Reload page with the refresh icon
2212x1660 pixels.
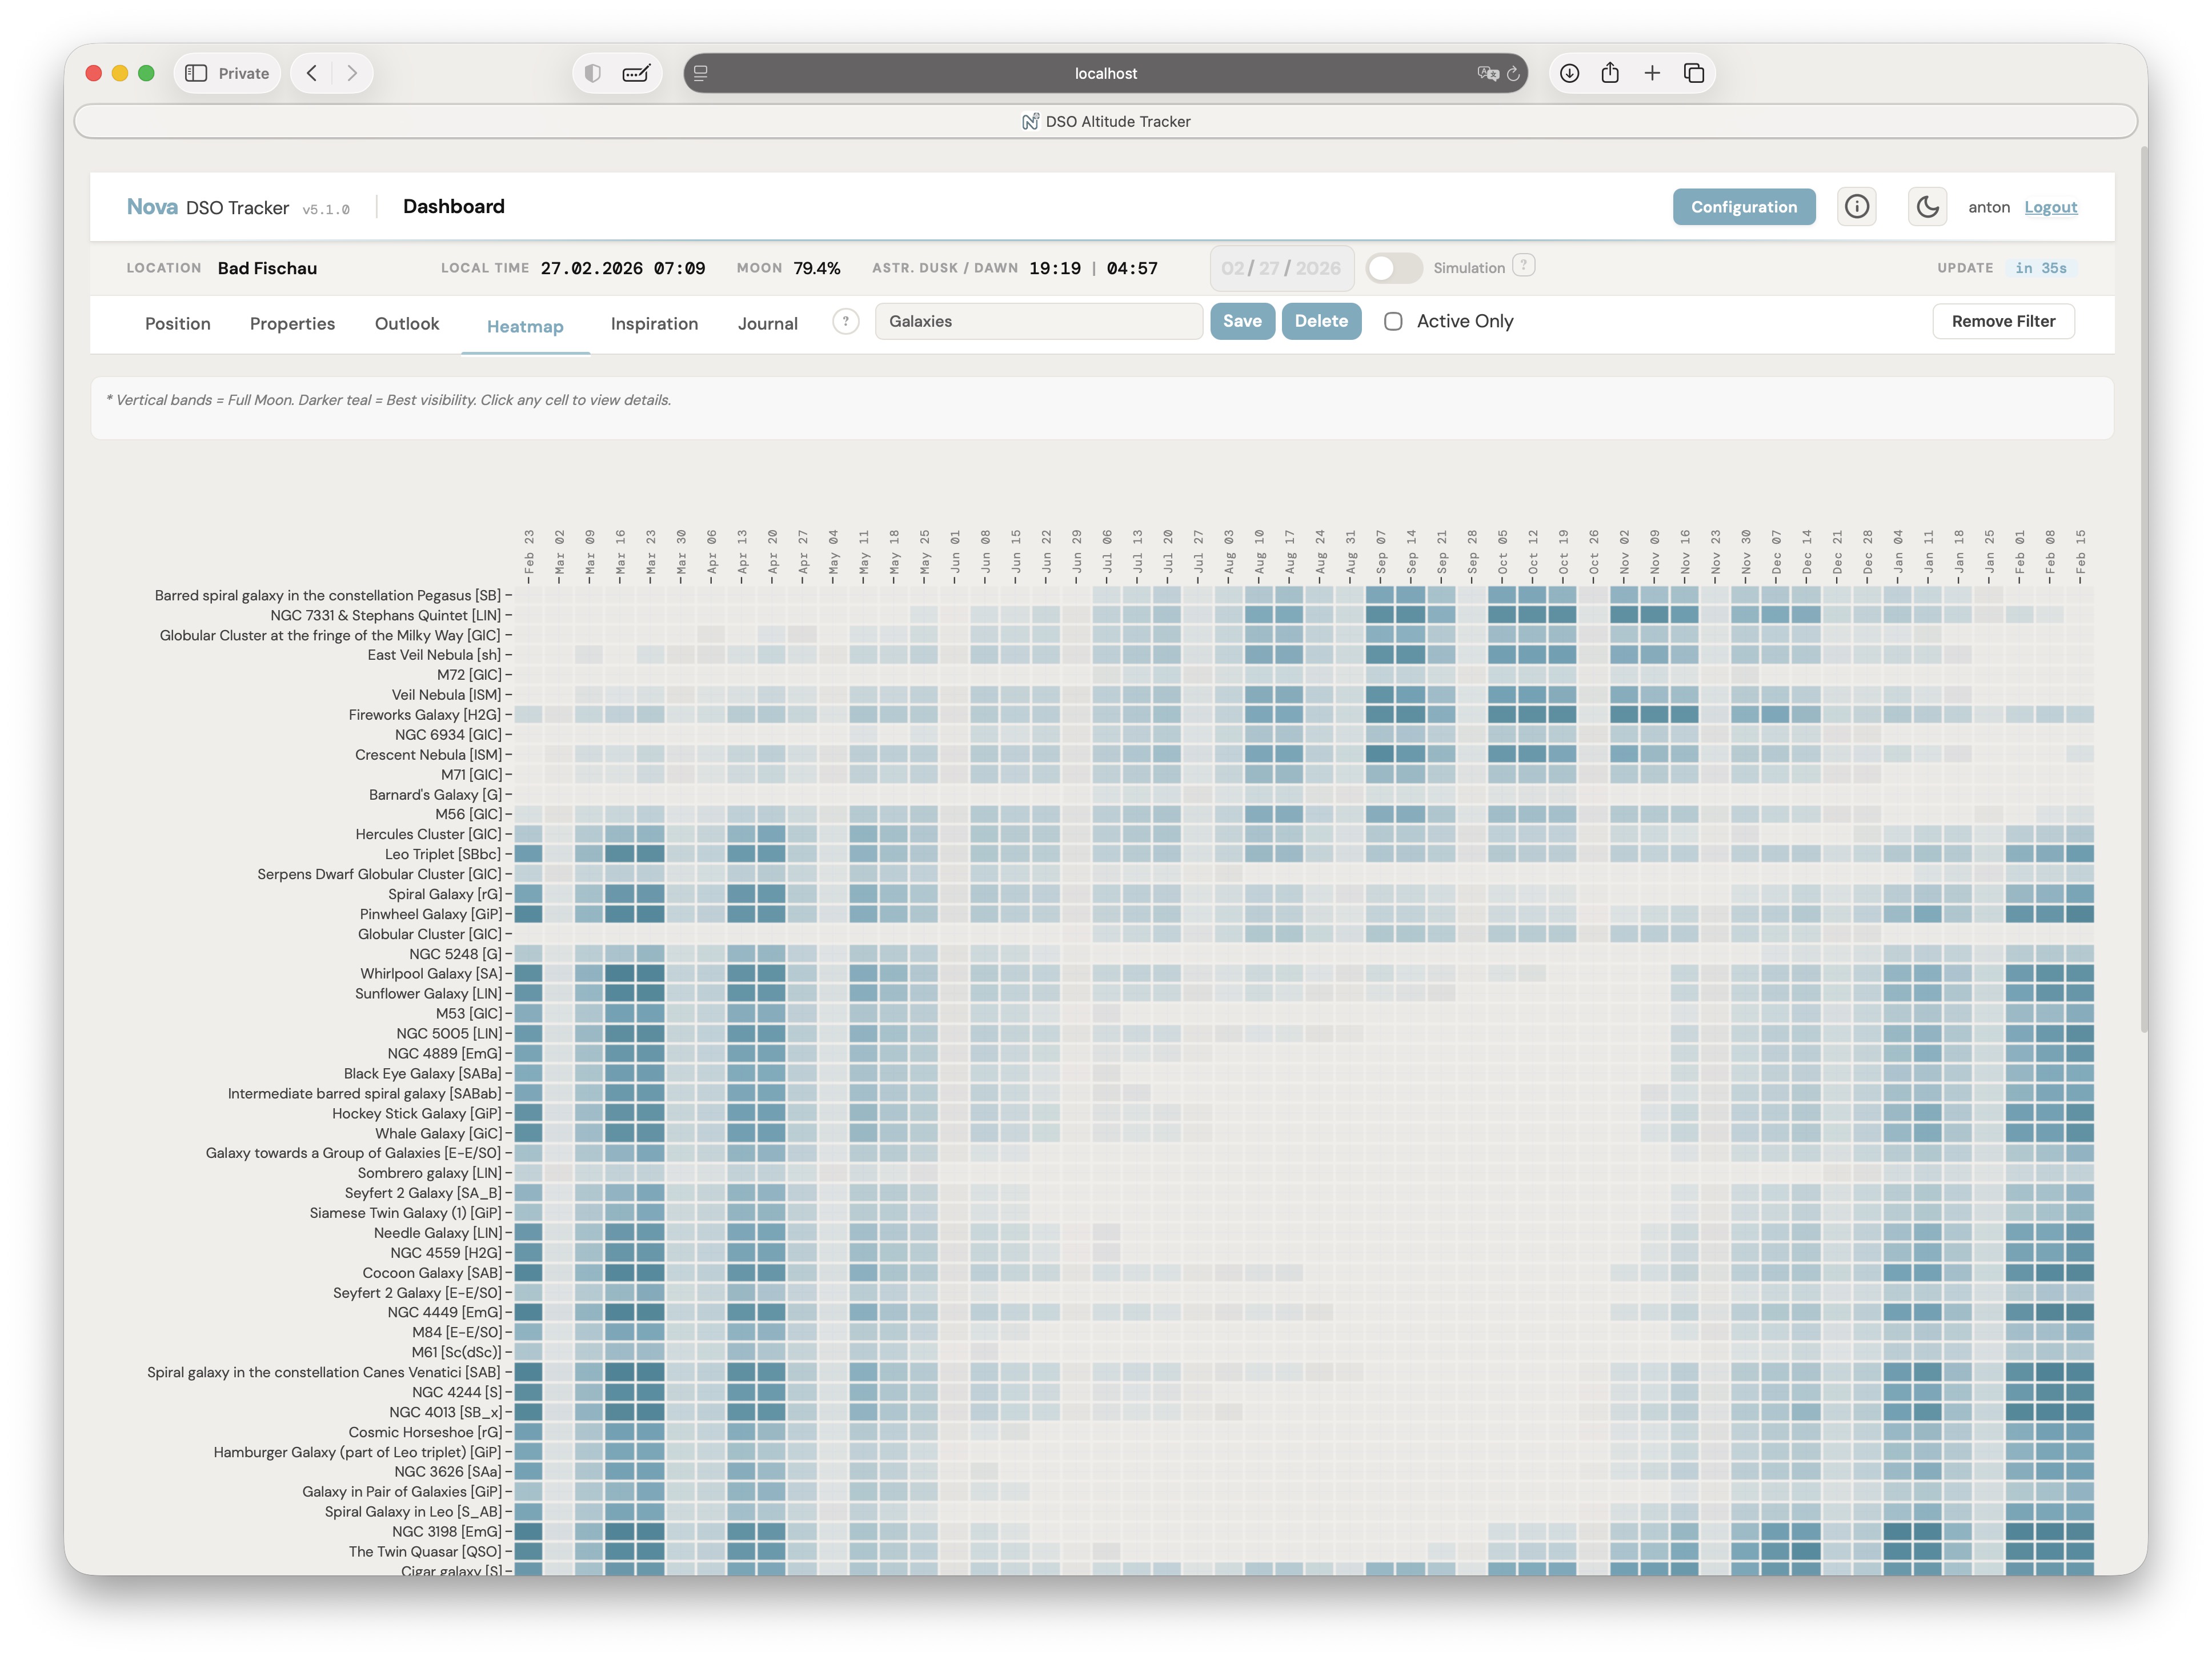click(1513, 73)
